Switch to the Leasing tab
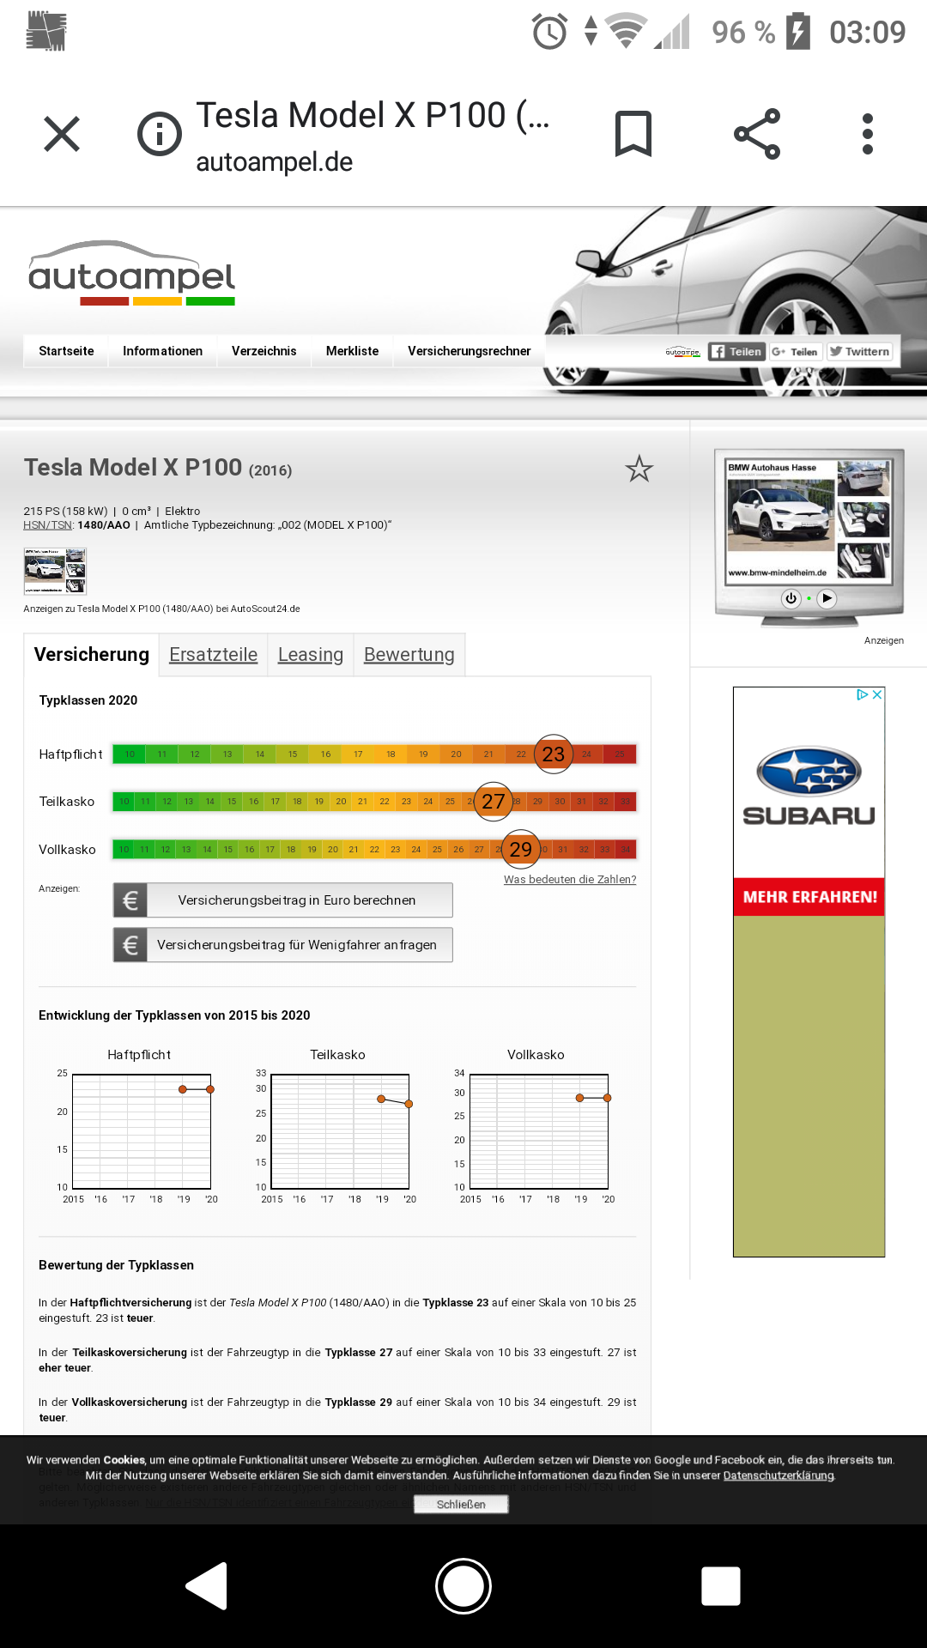This screenshot has height=1648, width=927. (311, 655)
